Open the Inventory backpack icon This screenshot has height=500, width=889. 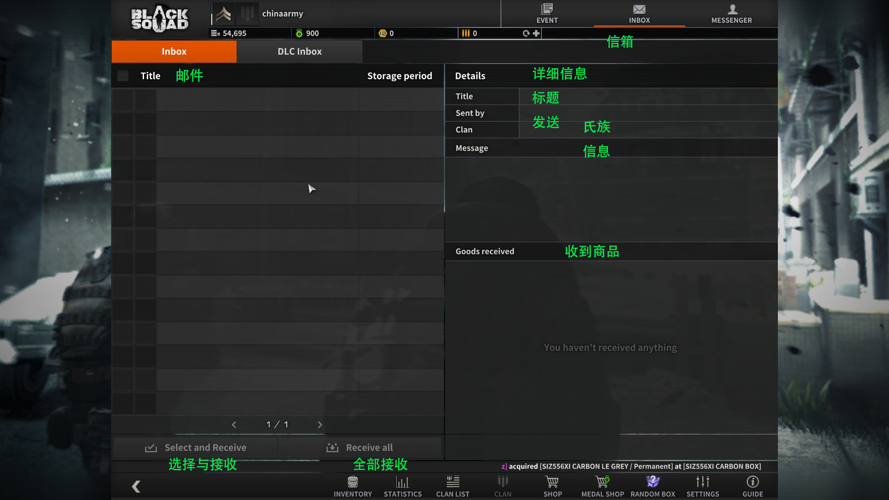pyautogui.click(x=352, y=482)
